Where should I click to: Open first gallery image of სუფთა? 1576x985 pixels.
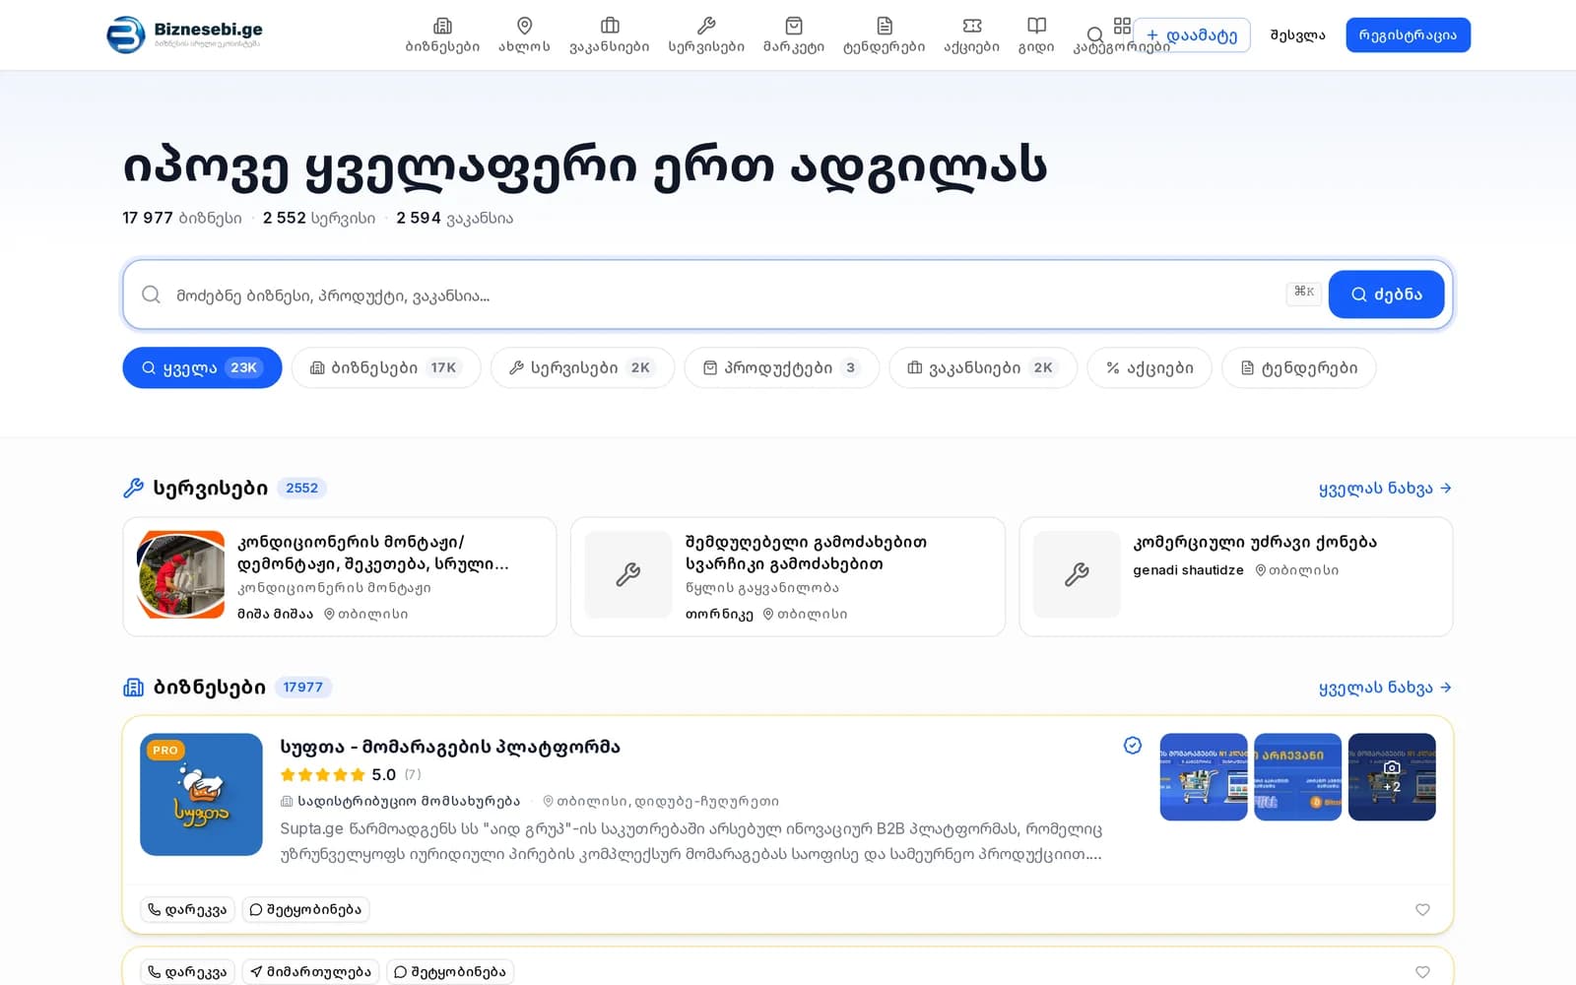pos(1204,777)
